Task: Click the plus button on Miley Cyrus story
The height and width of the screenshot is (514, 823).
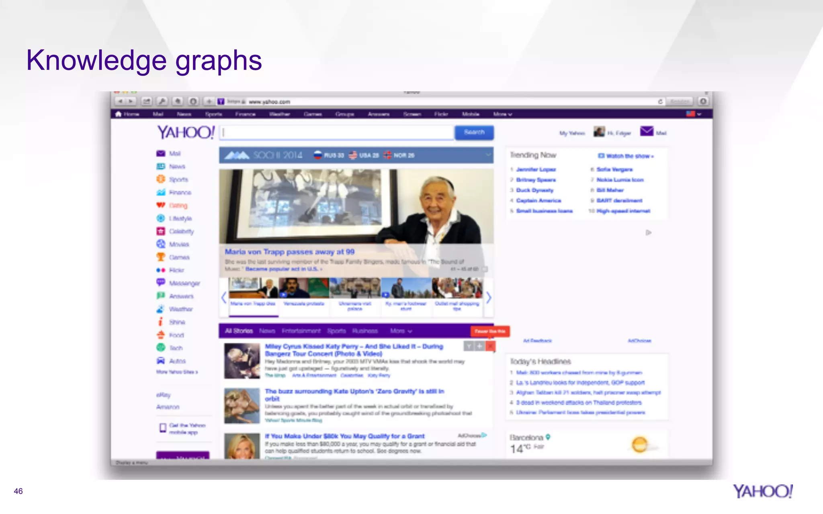Action: [480, 346]
